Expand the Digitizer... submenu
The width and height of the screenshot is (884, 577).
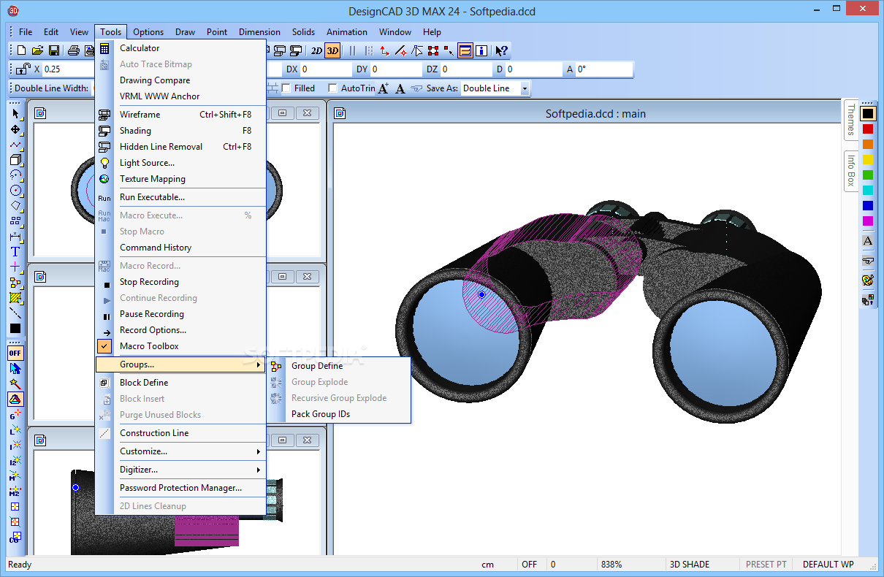pyautogui.click(x=180, y=470)
